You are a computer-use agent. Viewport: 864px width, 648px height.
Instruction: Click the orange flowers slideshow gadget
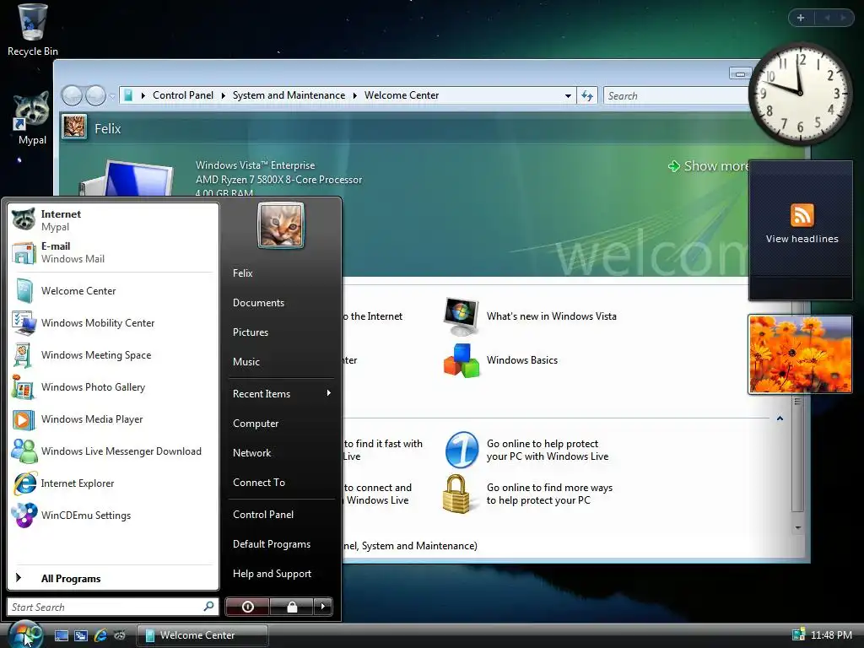(800, 354)
